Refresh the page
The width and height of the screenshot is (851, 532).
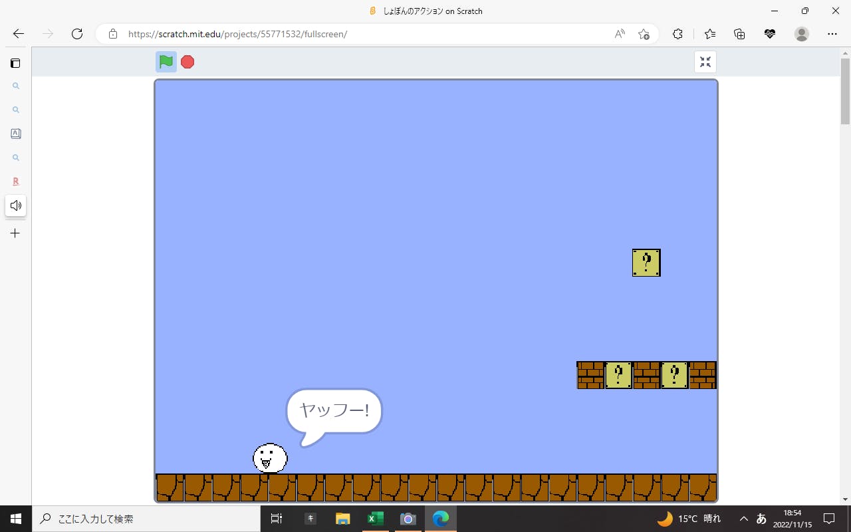(x=77, y=34)
